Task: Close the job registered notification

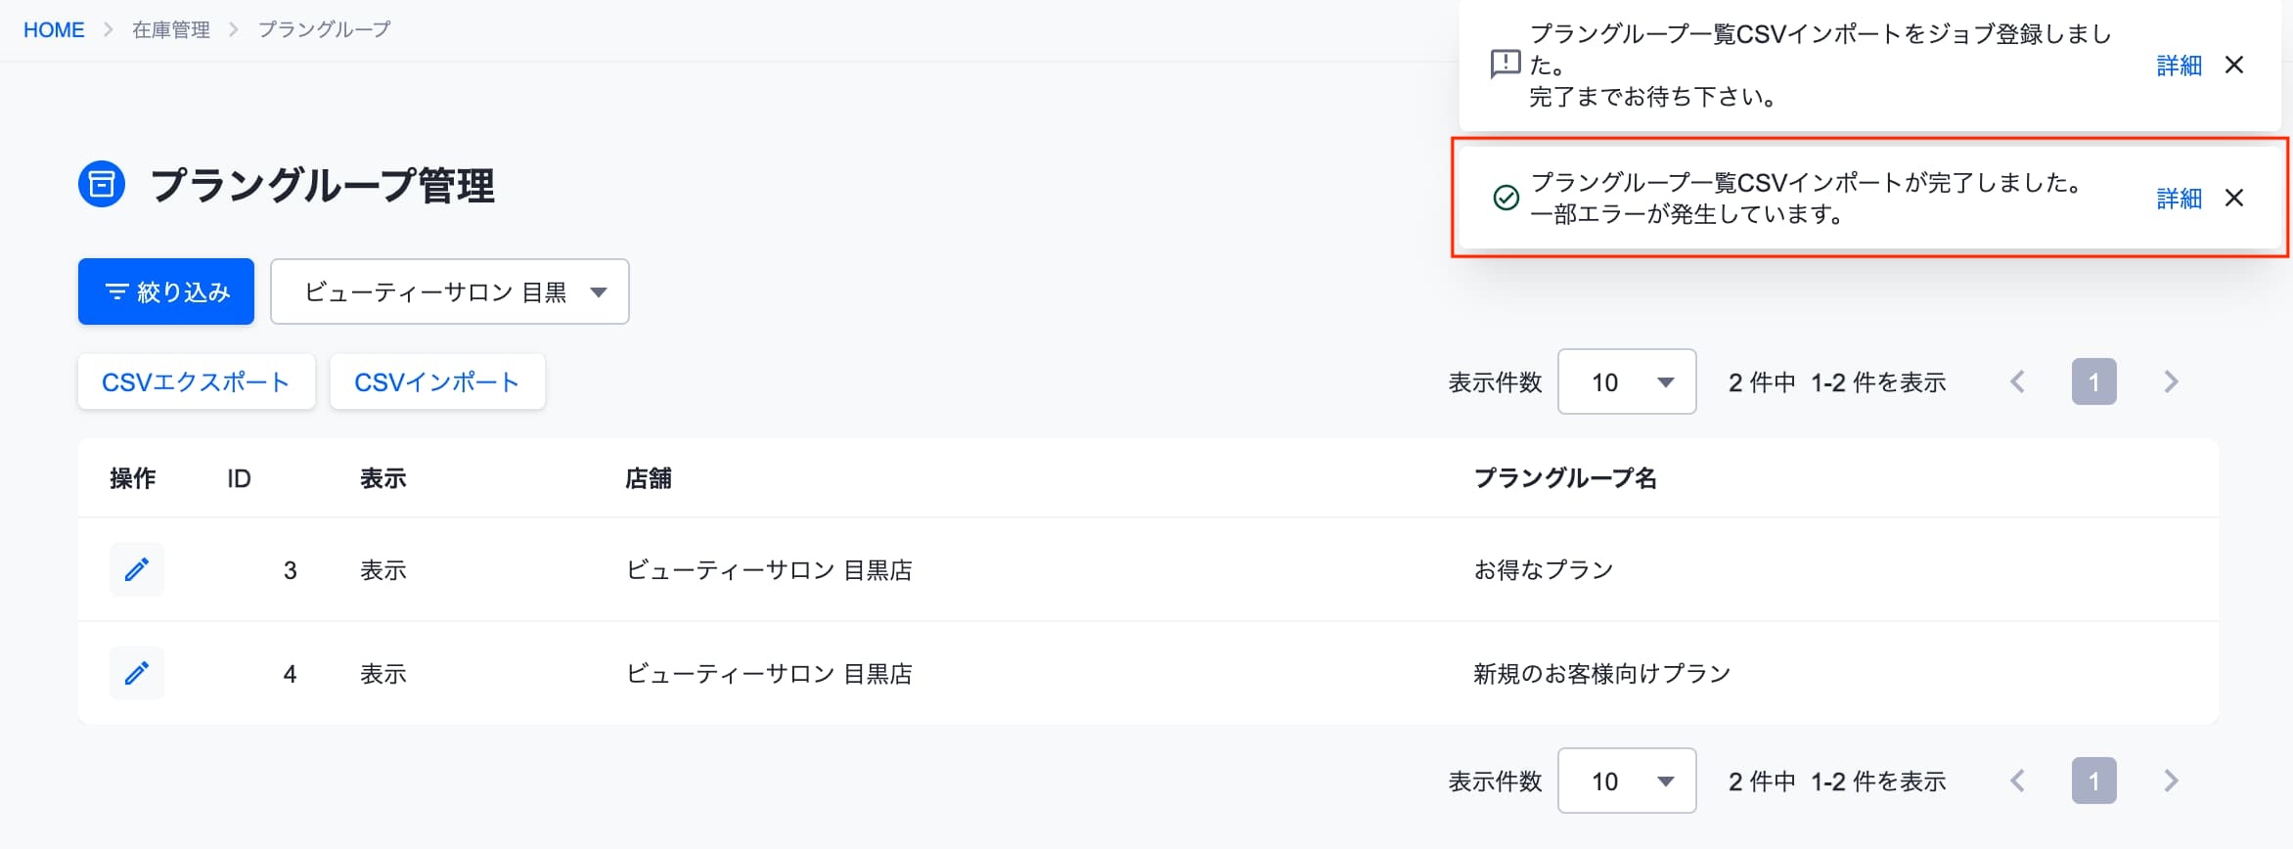Action: tap(2234, 65)
